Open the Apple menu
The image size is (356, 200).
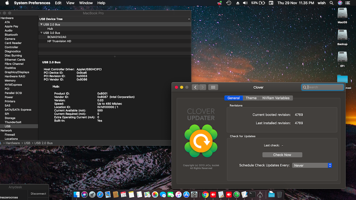(7, 3)
